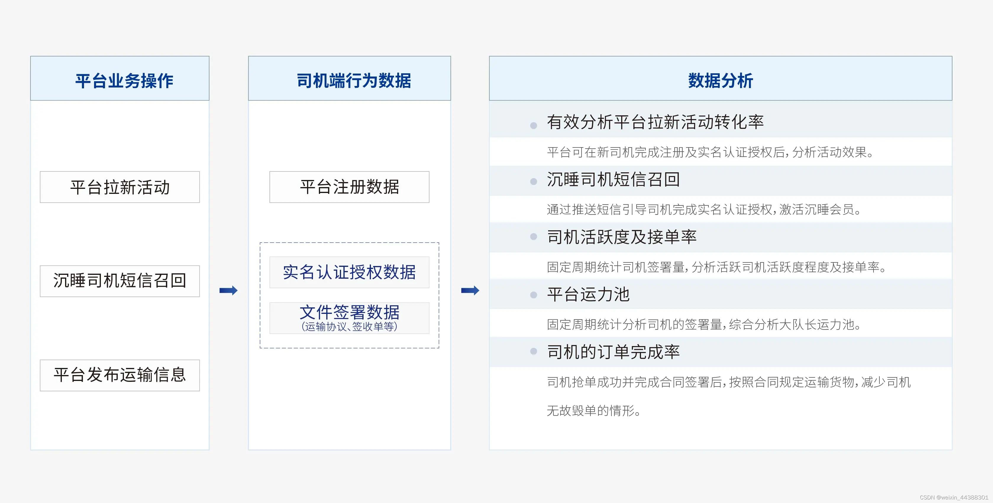Screen dimensions: 993x503
Task: Click the 平台发布运输信息 box
Action: point(120,376)
